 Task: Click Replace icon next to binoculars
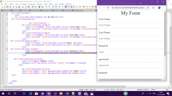coord(42,7)
